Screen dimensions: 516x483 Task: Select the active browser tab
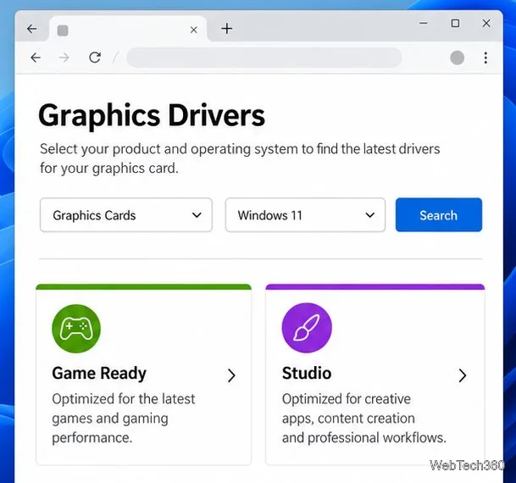[128, 29]
